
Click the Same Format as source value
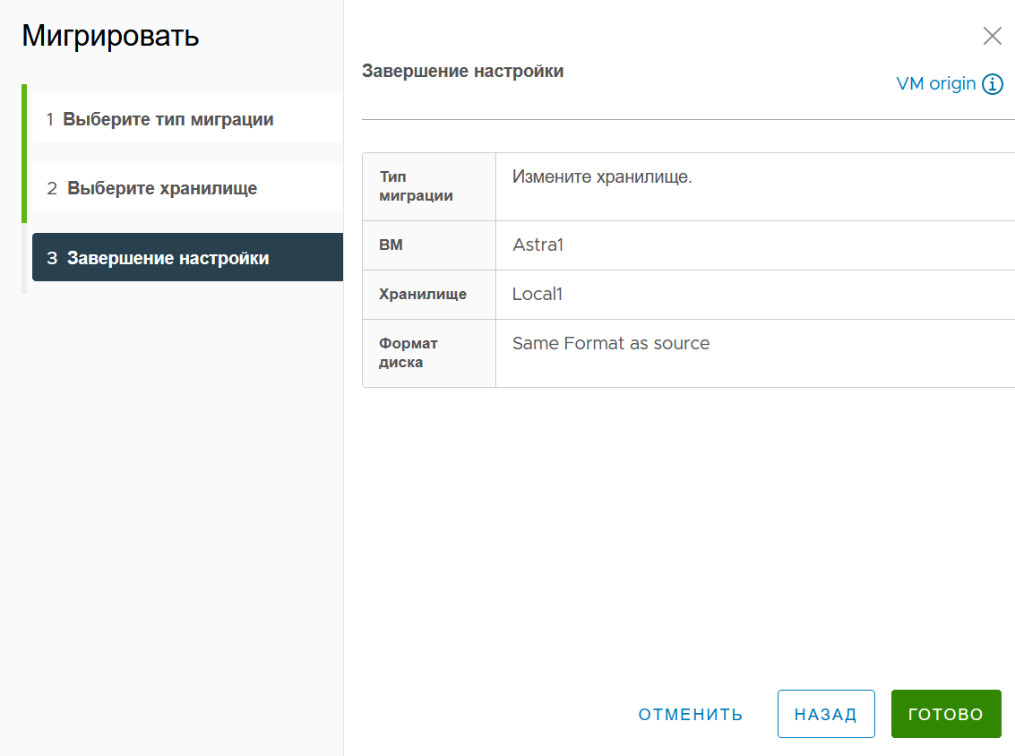coord(610,343)
